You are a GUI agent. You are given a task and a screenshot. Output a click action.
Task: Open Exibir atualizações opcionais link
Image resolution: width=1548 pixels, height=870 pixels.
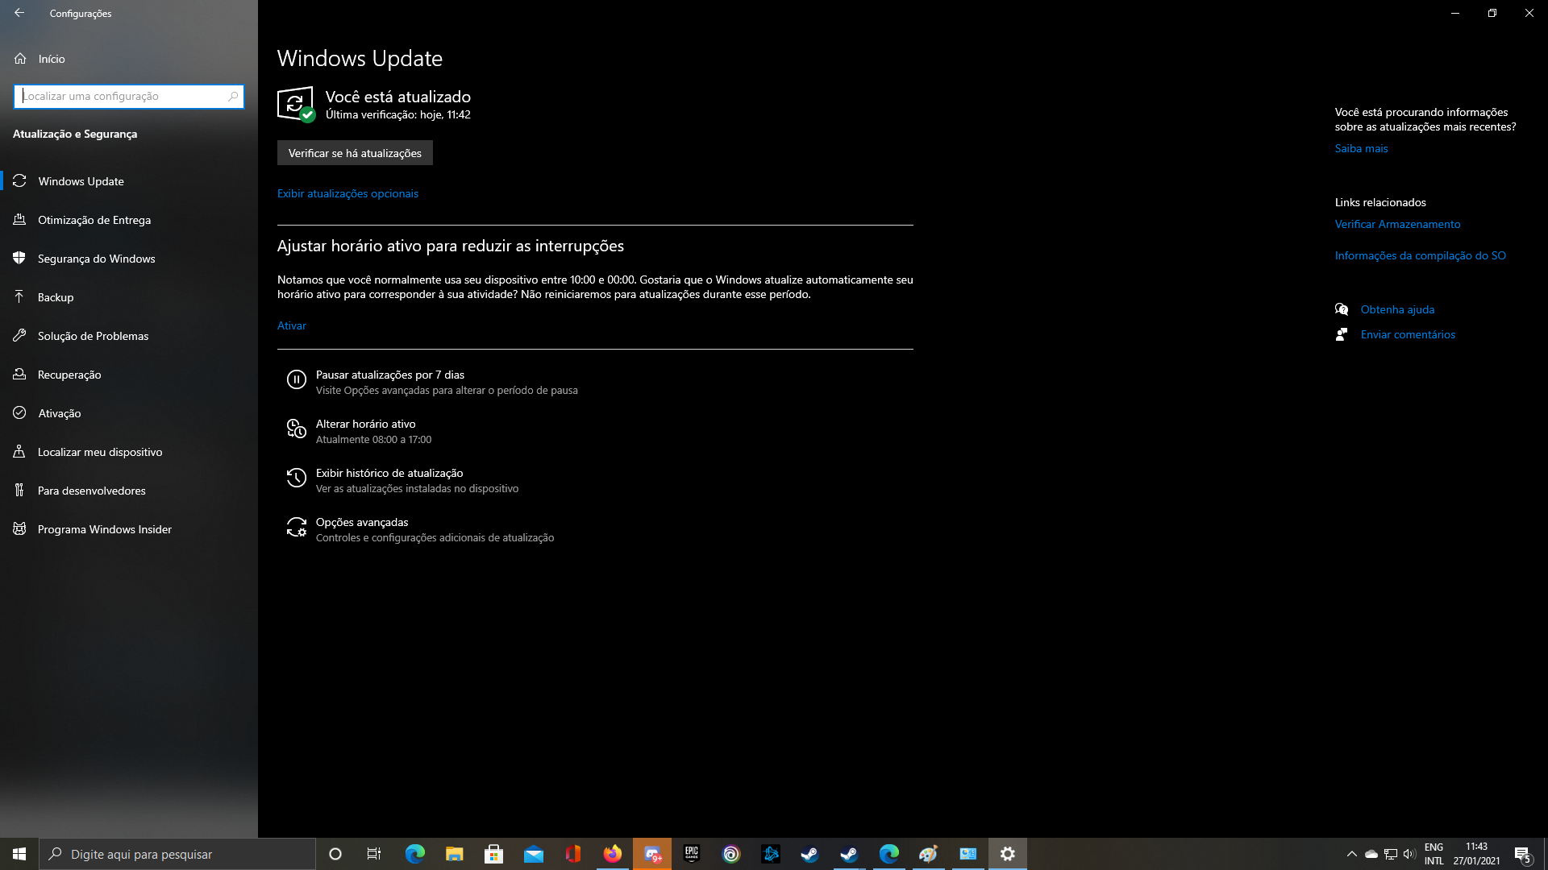347,193
